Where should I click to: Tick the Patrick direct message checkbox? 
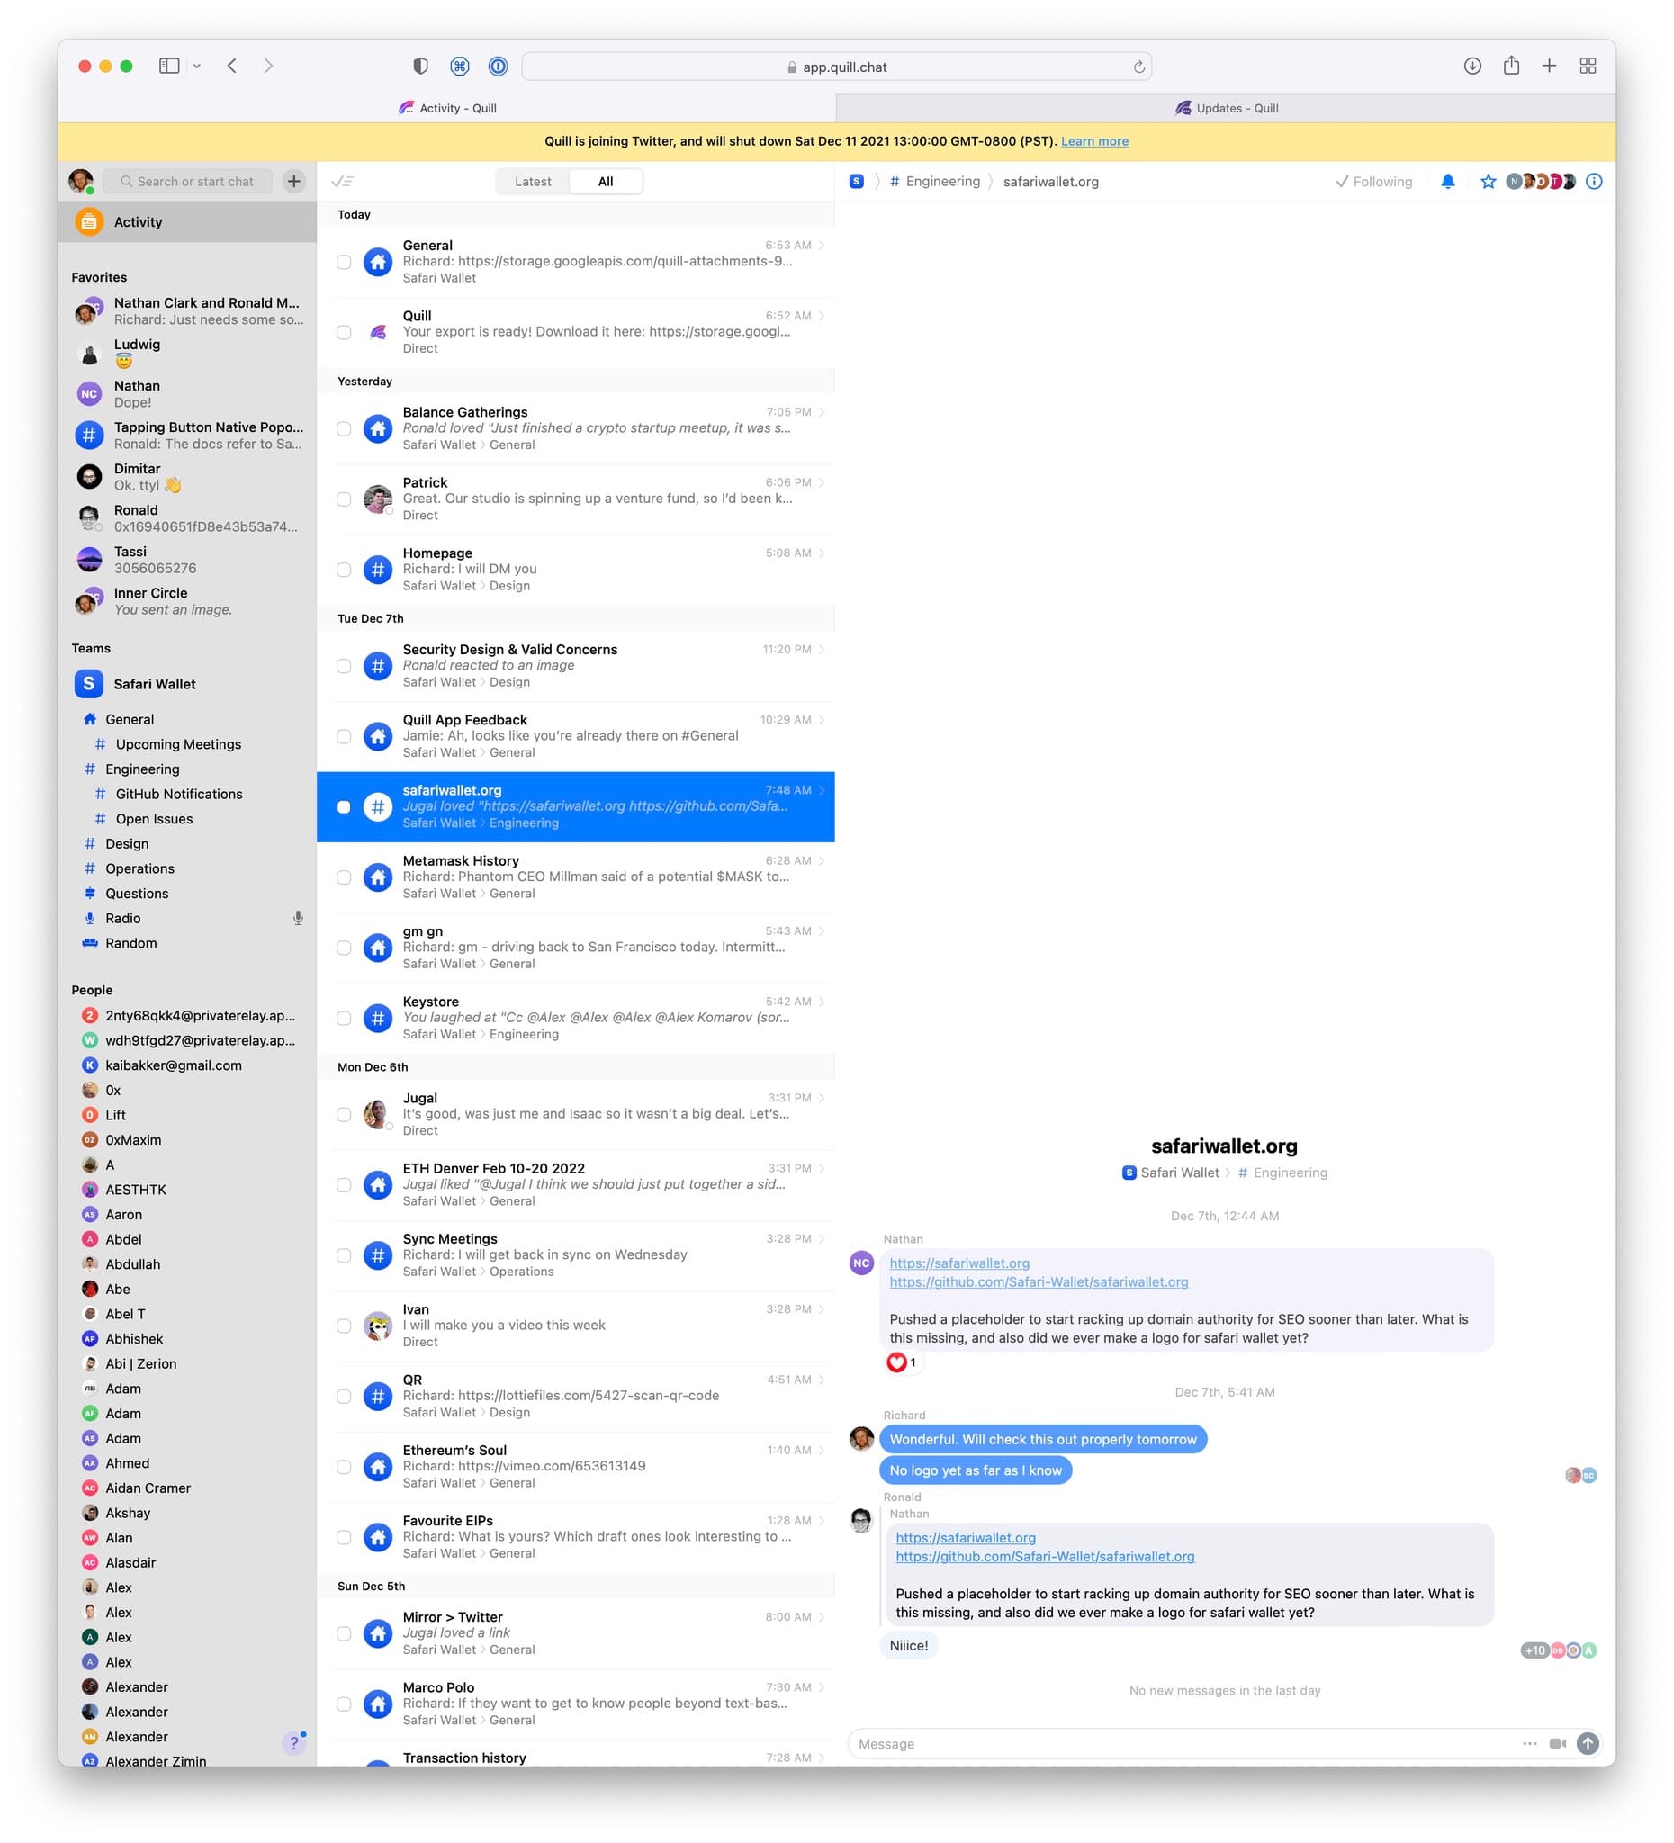pos(344,499)
